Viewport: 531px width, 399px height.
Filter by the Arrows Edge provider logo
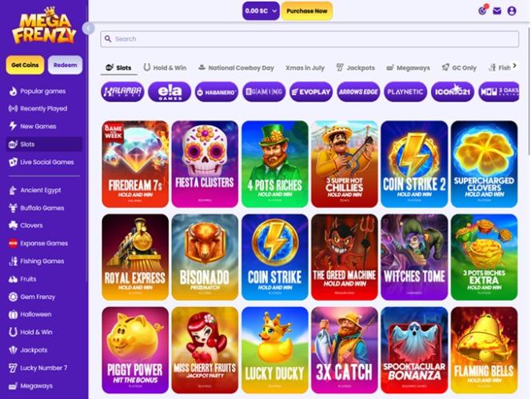(x=358, y=92)
